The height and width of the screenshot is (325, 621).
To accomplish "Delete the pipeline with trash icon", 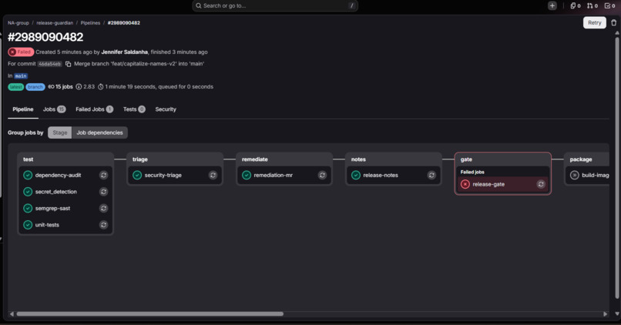I will pos(613,22).
